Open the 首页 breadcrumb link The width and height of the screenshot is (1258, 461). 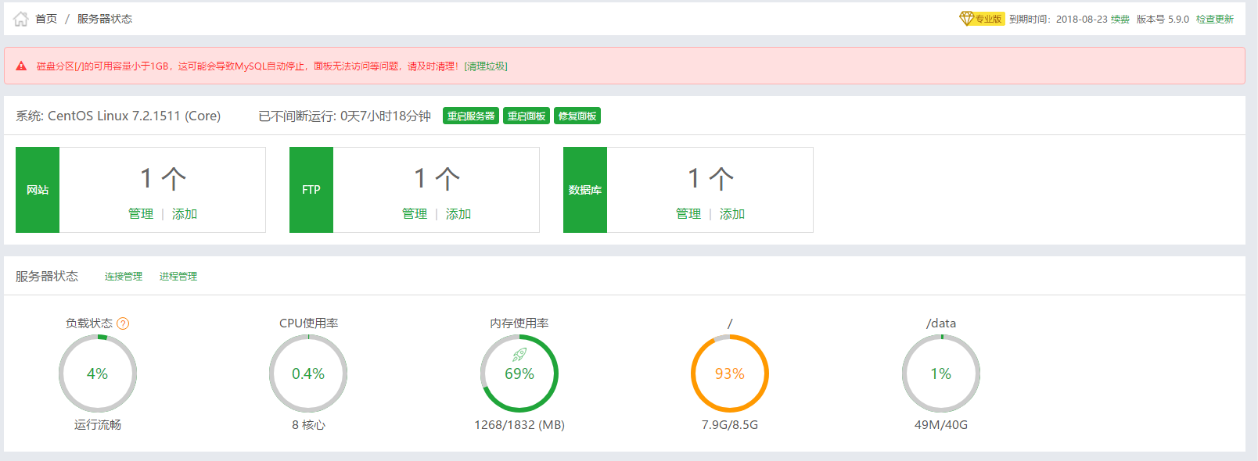46,19
